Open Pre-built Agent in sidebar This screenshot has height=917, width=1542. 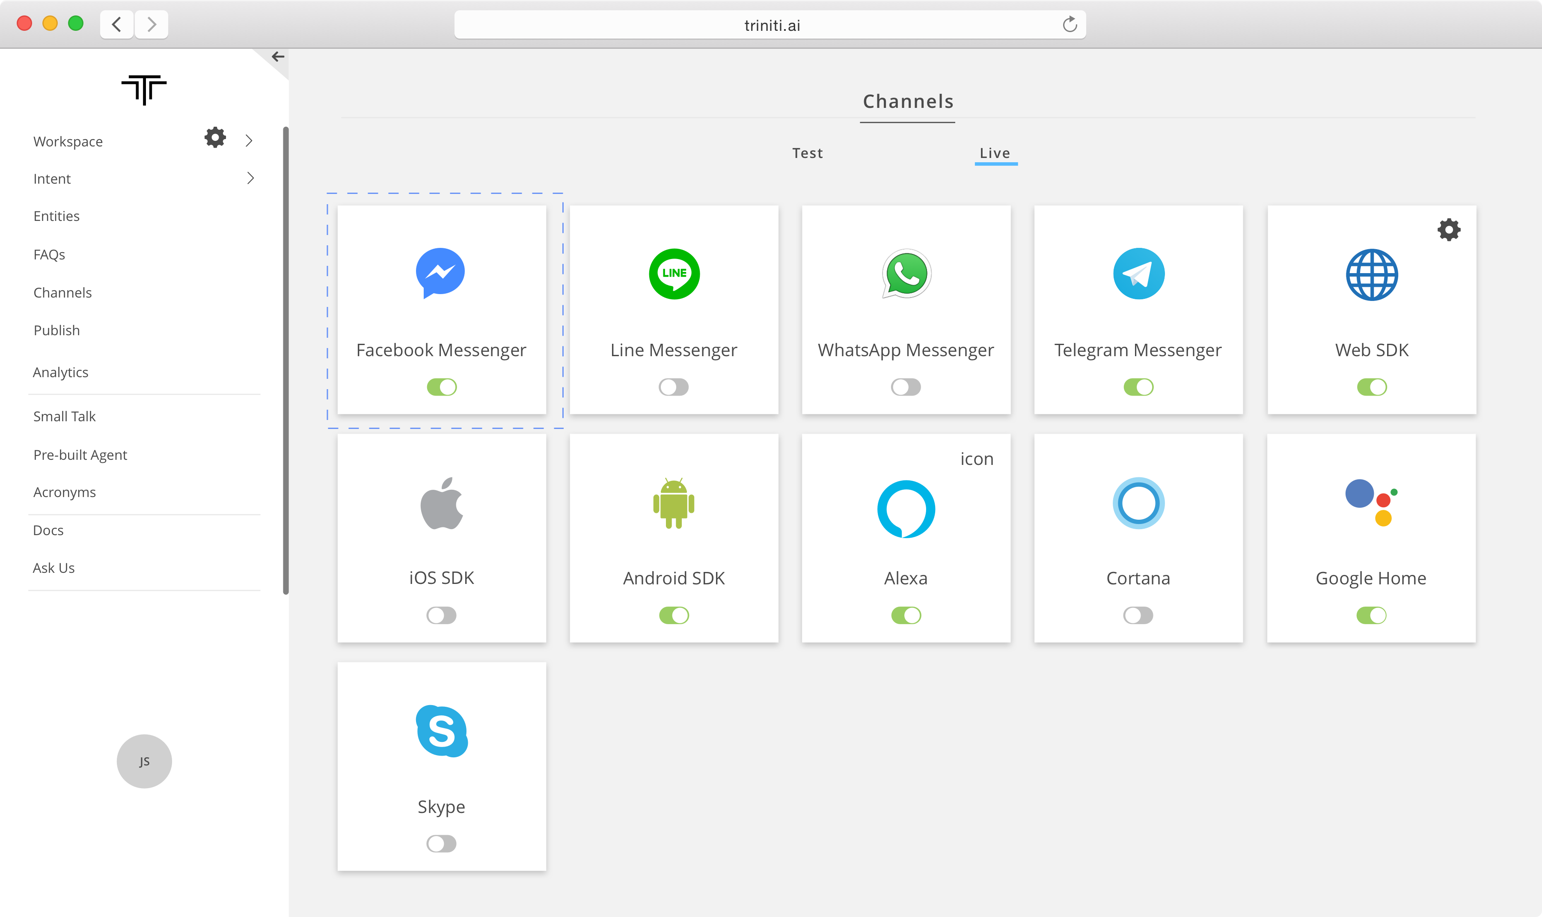(x=80, y=455)
